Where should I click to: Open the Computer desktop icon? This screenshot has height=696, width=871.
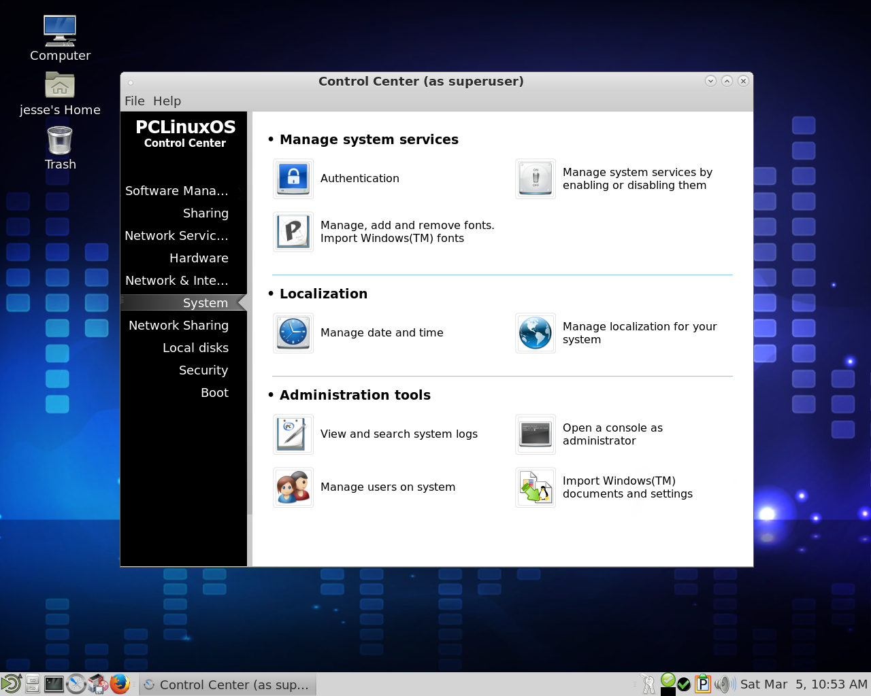tap(60, 31)
